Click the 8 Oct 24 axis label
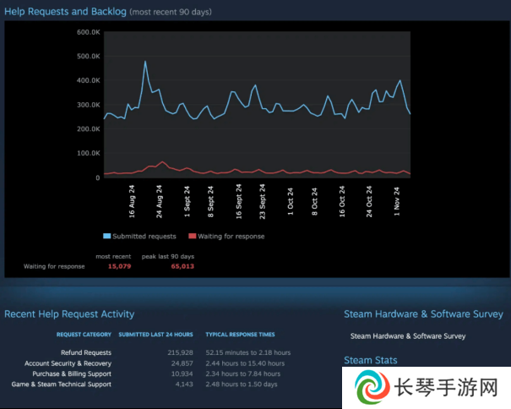The height and width of the screenshot is (409, 511). (x=314, y=201)
